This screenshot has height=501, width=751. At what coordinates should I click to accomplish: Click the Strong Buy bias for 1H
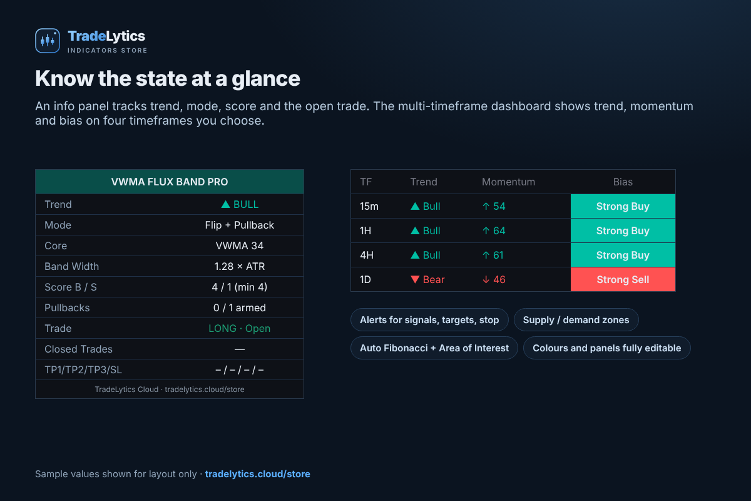tap(623, 230)
